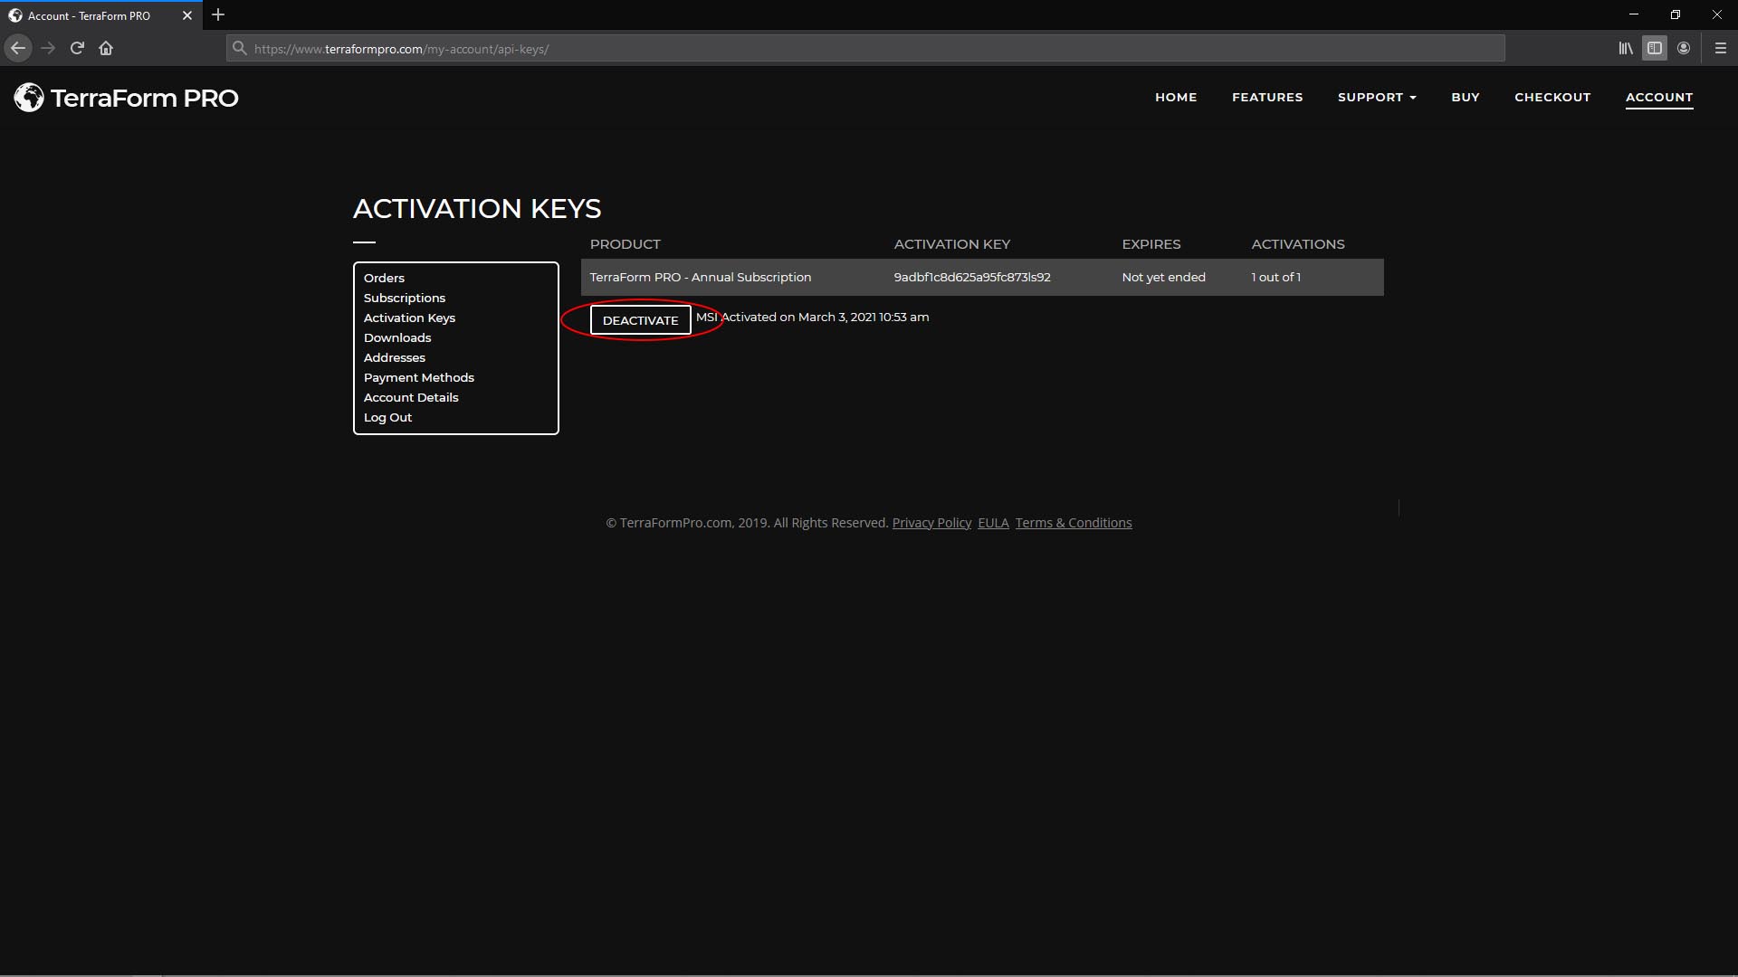Click the TerraForm PRO globe logo

(29, 98)
